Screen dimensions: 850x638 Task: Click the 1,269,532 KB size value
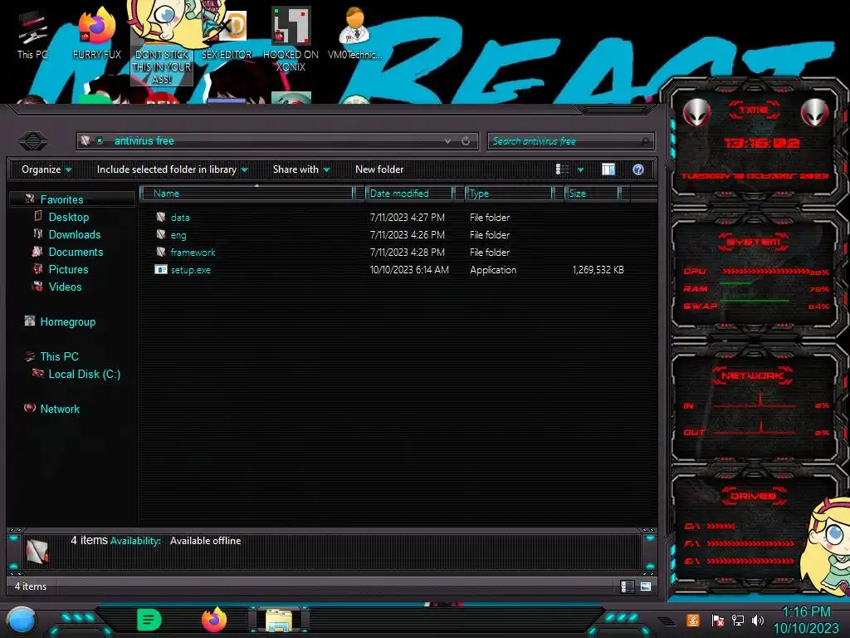598,270
